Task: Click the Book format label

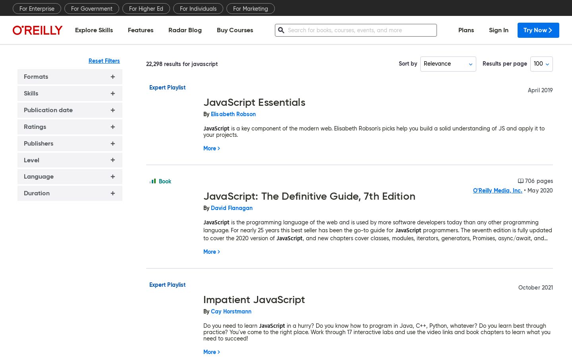Action: pyautogui.click(x=165, y=181)
